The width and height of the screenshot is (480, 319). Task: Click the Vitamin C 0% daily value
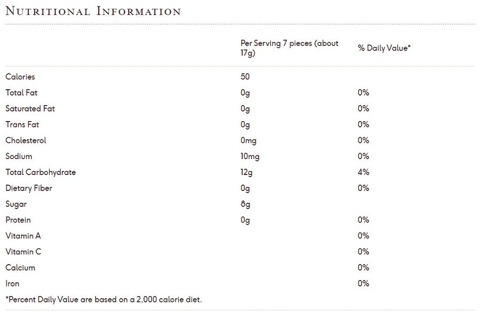364,252
